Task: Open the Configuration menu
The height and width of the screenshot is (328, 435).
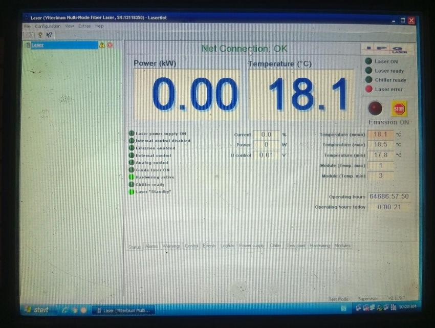Action: tap(48, 26)
